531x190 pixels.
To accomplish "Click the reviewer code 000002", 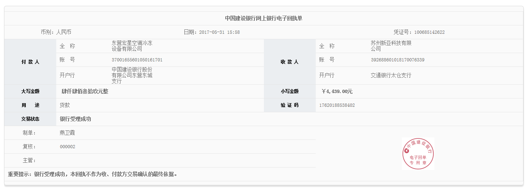I will tap(68, 147).
